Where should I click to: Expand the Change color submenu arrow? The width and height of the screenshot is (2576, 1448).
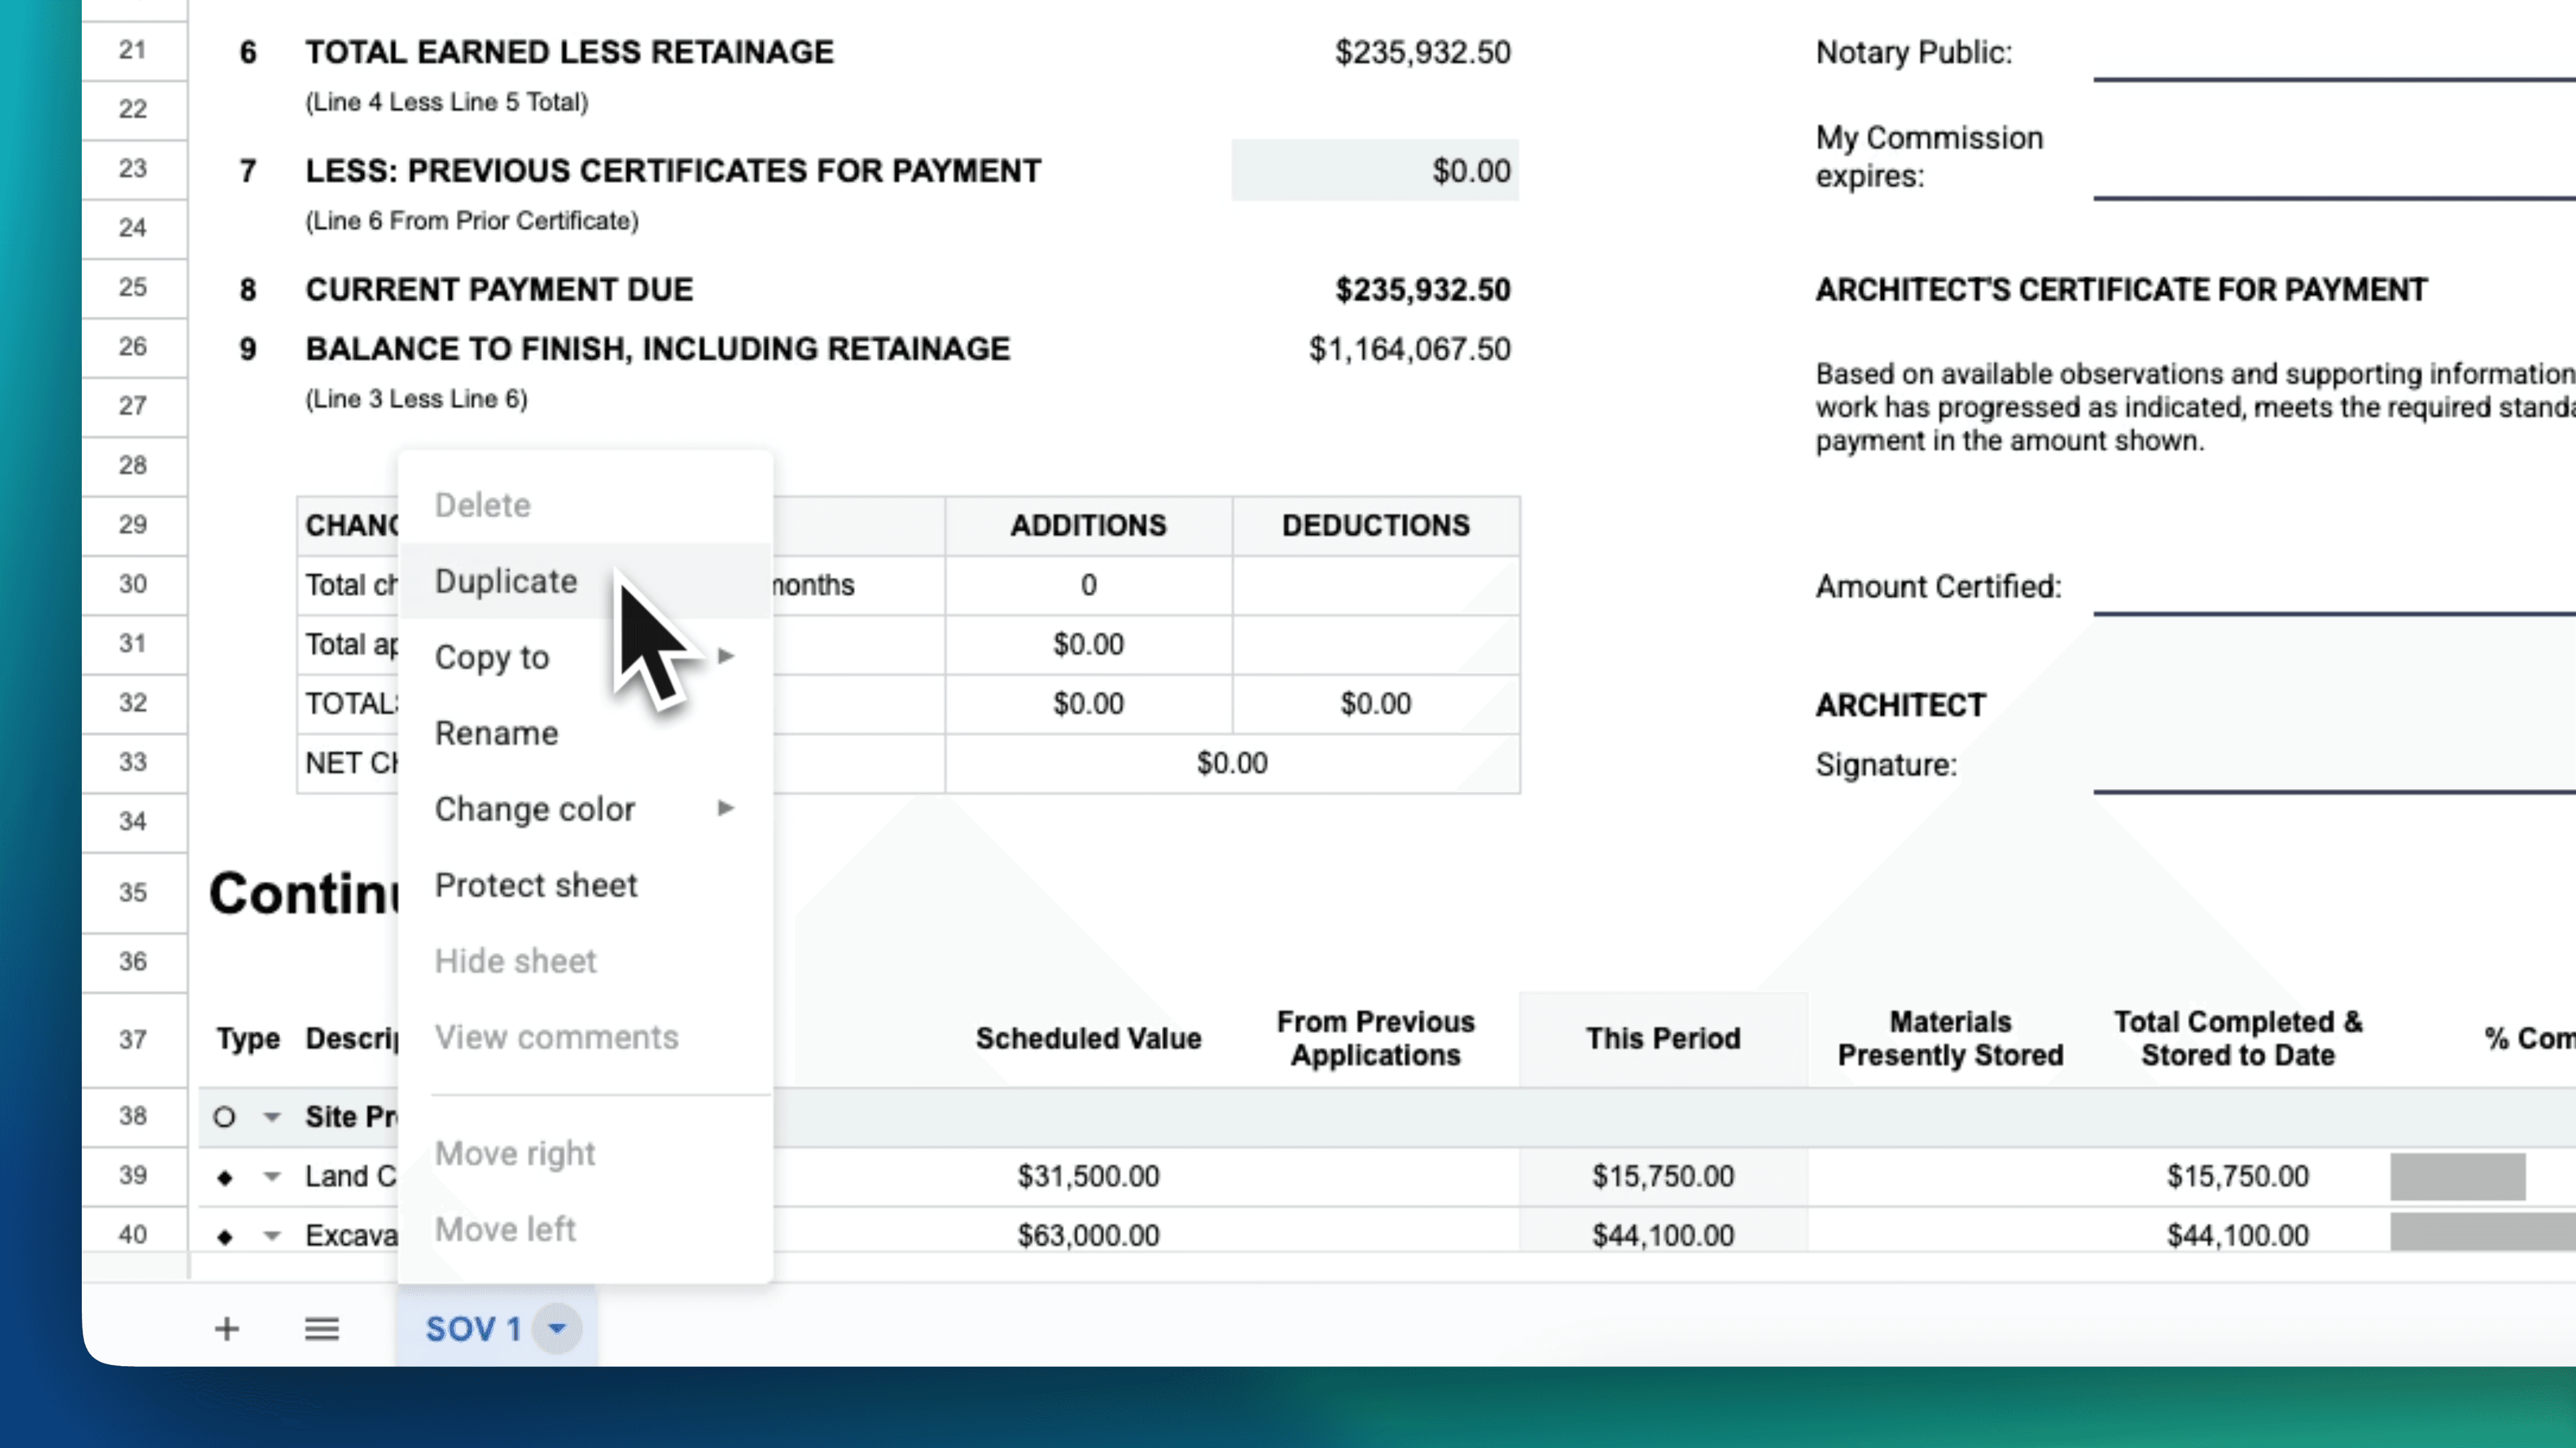[726, 808]
